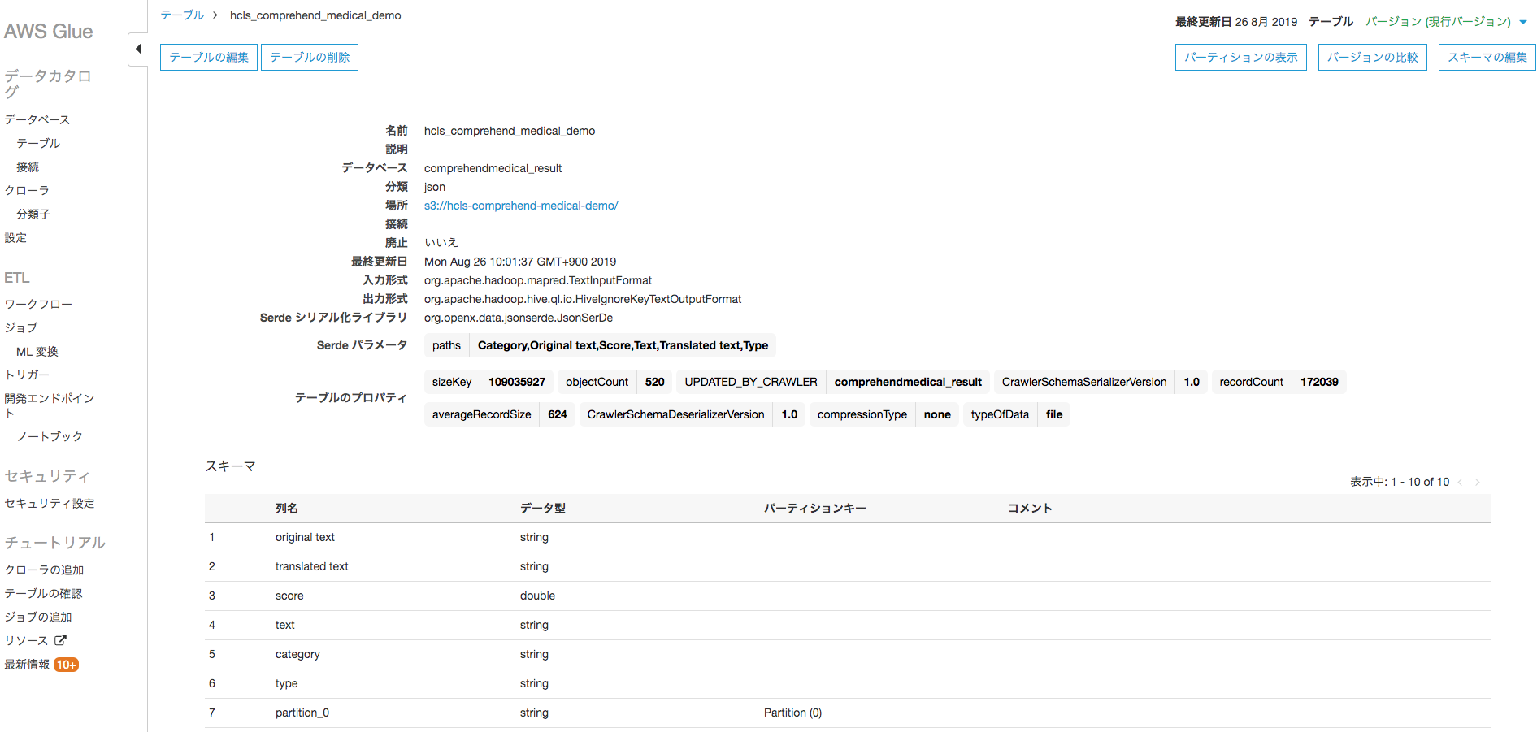
Task: Open テーブル in the sidebar
Action: (x=38, y=143)
